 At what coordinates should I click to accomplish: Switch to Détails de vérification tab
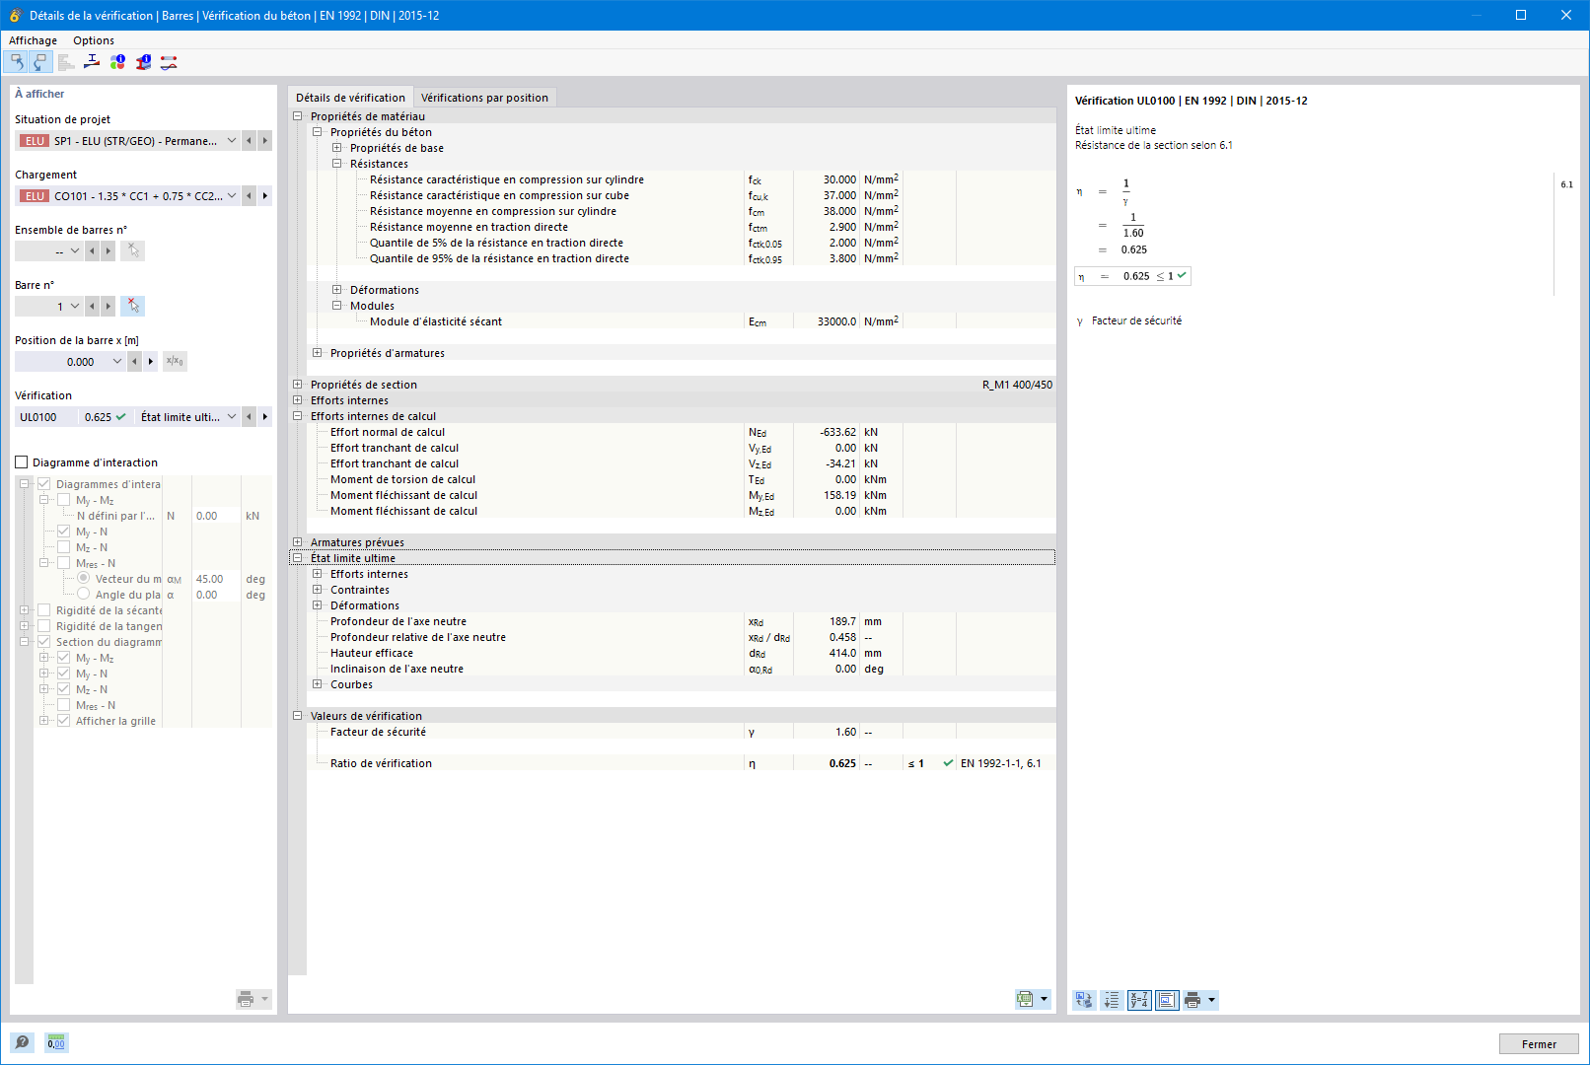pyautogui.click(x=350, y=98)
